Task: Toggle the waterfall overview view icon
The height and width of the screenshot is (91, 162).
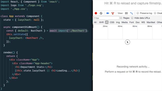Action: 132,13
